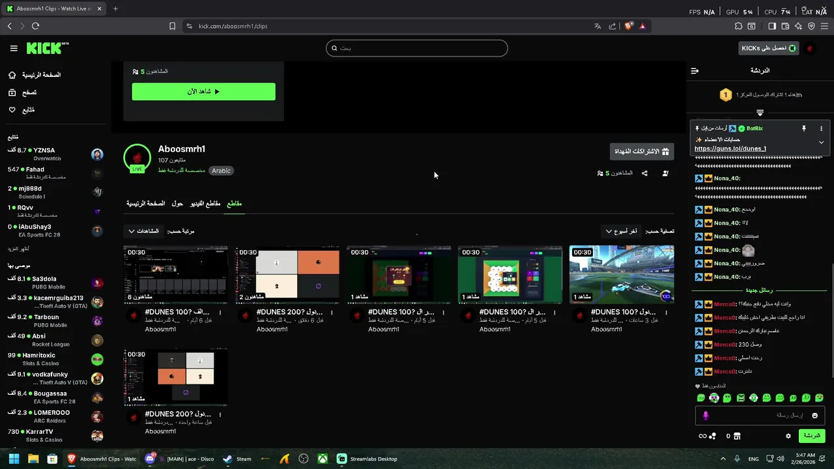The width and height of the screenshot is (834, 469).
Task: Open the page translate icon in address bar
Action: click(x=597, y=26)
